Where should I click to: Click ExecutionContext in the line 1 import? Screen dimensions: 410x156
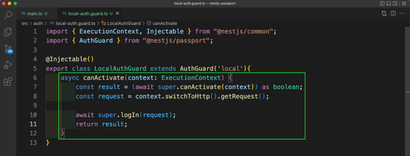(x=109, y=32)
